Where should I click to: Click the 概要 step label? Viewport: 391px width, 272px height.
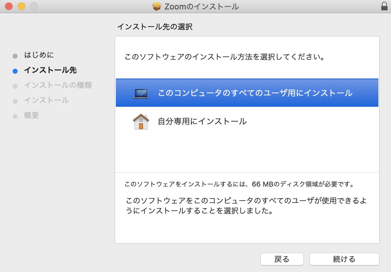coord(31,116)
